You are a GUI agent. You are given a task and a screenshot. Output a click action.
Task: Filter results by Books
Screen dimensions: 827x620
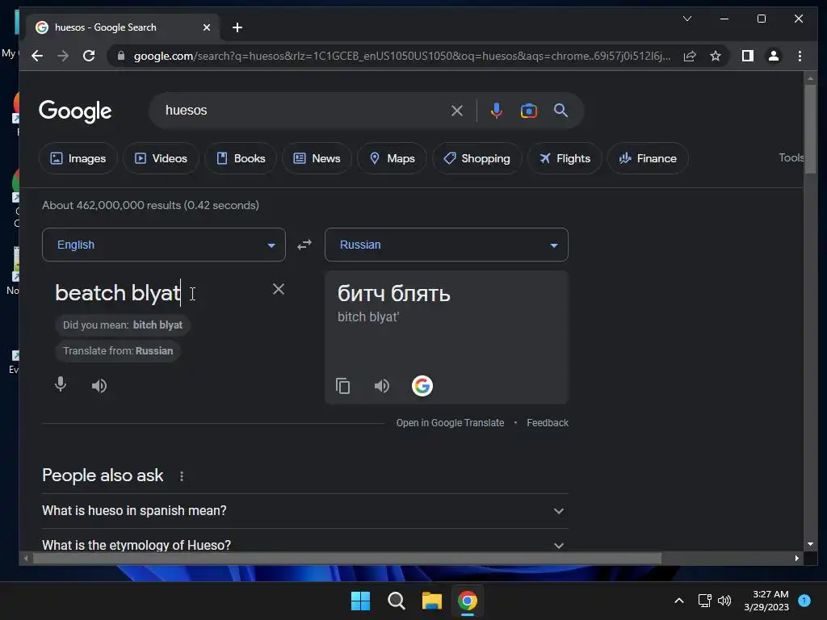(241, 158)
